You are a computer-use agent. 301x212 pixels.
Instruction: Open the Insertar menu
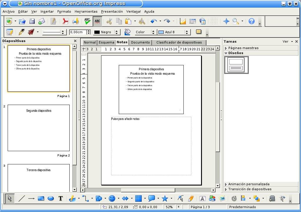point(47,11)
